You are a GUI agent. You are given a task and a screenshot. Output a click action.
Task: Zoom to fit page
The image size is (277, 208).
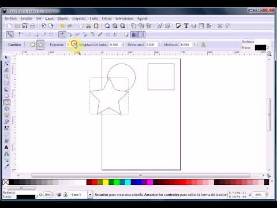point(122,25)
